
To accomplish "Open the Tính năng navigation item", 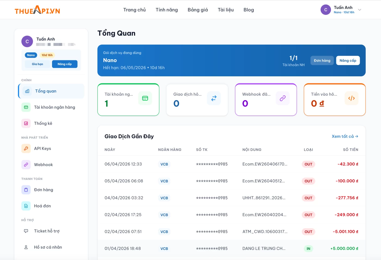I will click(167, 10).
